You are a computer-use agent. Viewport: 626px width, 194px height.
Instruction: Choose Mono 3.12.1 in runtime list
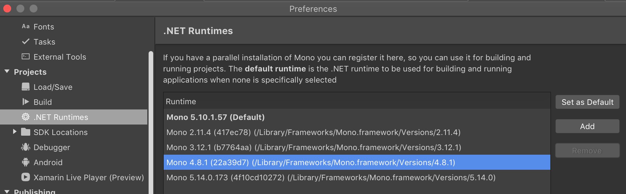point(313,147)
